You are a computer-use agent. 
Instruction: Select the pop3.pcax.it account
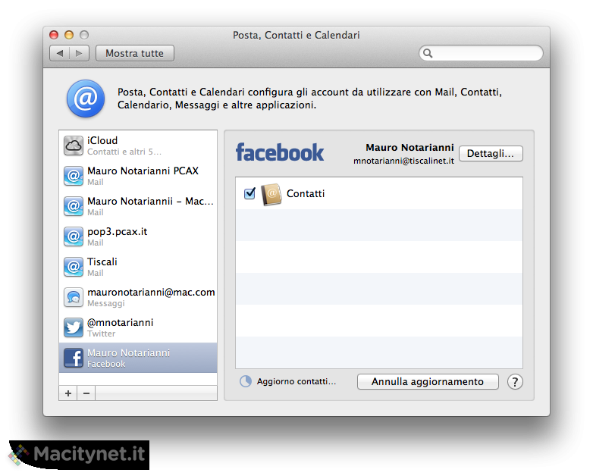[138, 236]
